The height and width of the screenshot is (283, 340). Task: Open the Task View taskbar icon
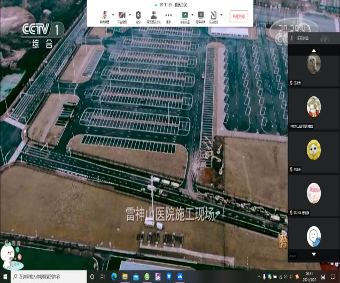coord(103,277)
